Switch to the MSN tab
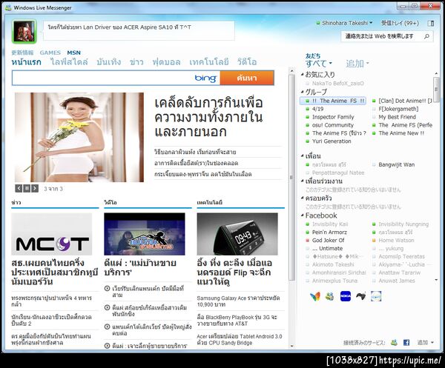The height and width of the screenshot is (368, 445). click(x=73, y=53)
